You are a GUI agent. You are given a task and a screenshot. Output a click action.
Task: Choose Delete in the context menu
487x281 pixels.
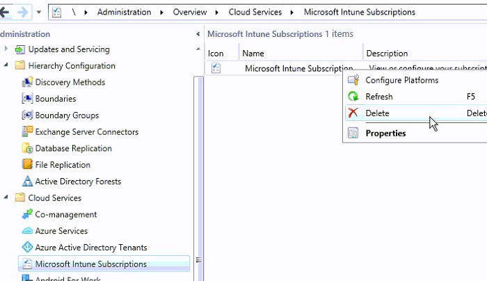(x=416, y=113)
